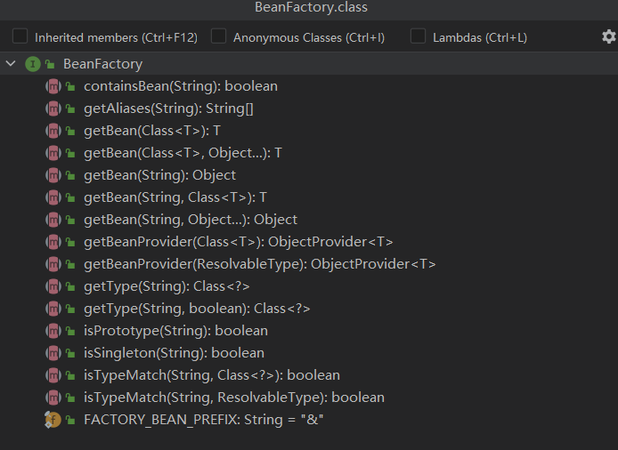Image resolution: width=618 pixels, height=450 pixels.
Task: Select the FACTORY_BEAN_PREFIX field entry
Action: pos(203,420)
